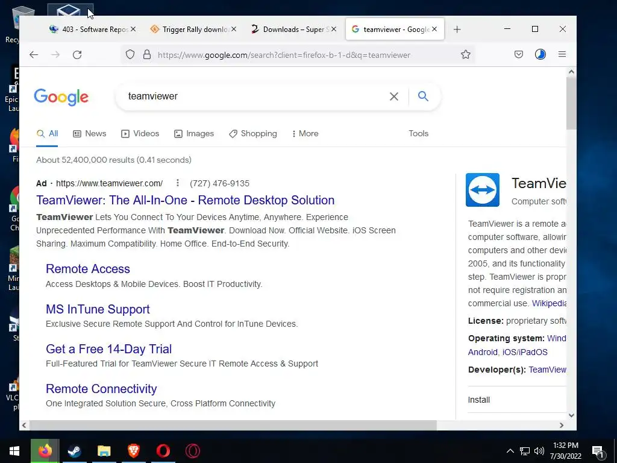The image size is (617, 463).
Task: Open the search Tools options
Action: tap(418, 133)
